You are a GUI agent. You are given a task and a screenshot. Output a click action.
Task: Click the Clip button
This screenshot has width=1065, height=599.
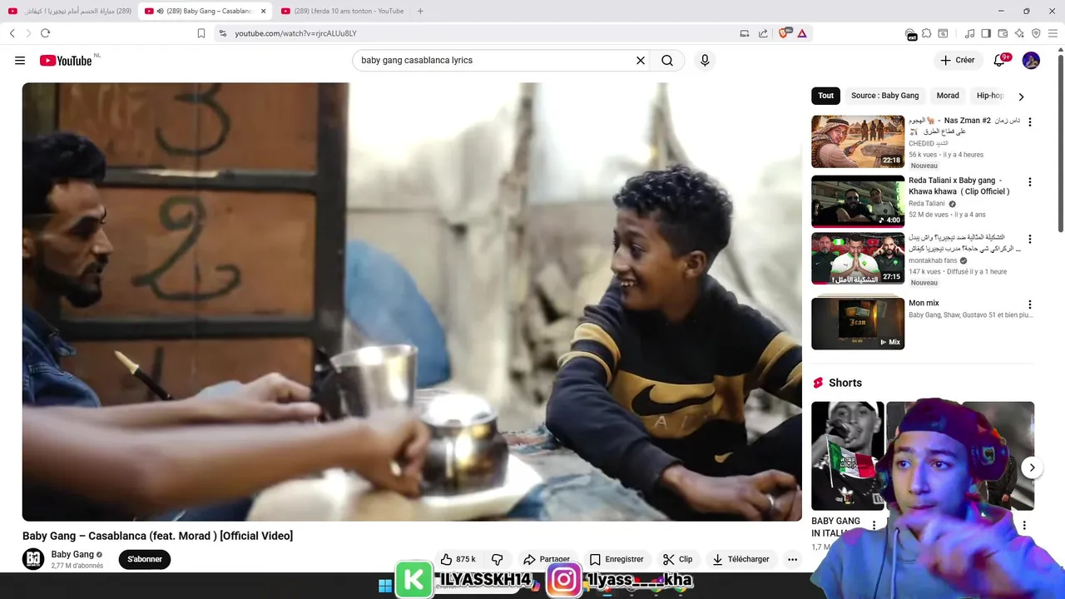point(677,559)
